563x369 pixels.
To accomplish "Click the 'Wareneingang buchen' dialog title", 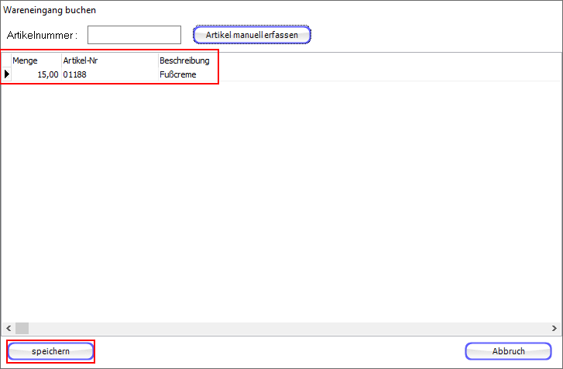I will (50, 11).
